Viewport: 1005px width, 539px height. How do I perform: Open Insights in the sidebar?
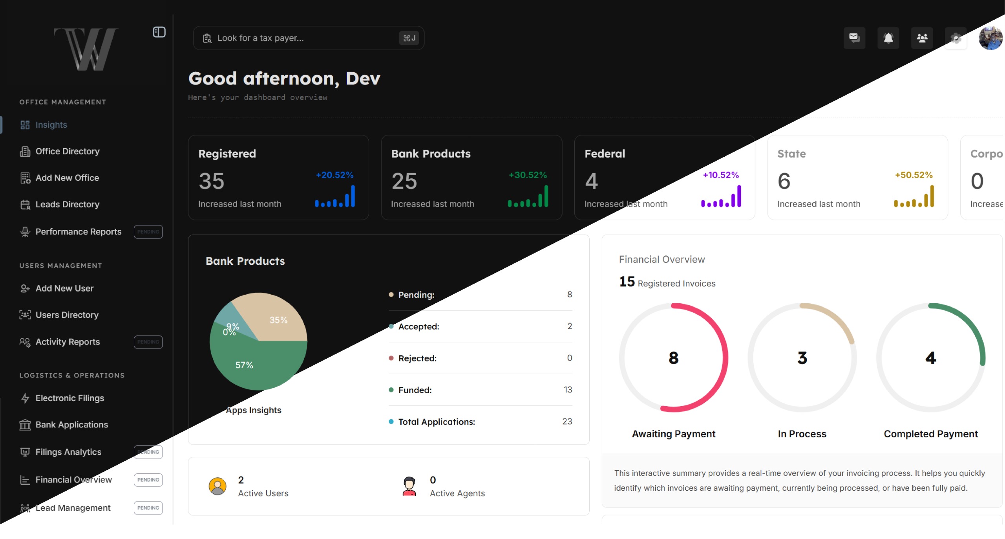click(51, 125)
